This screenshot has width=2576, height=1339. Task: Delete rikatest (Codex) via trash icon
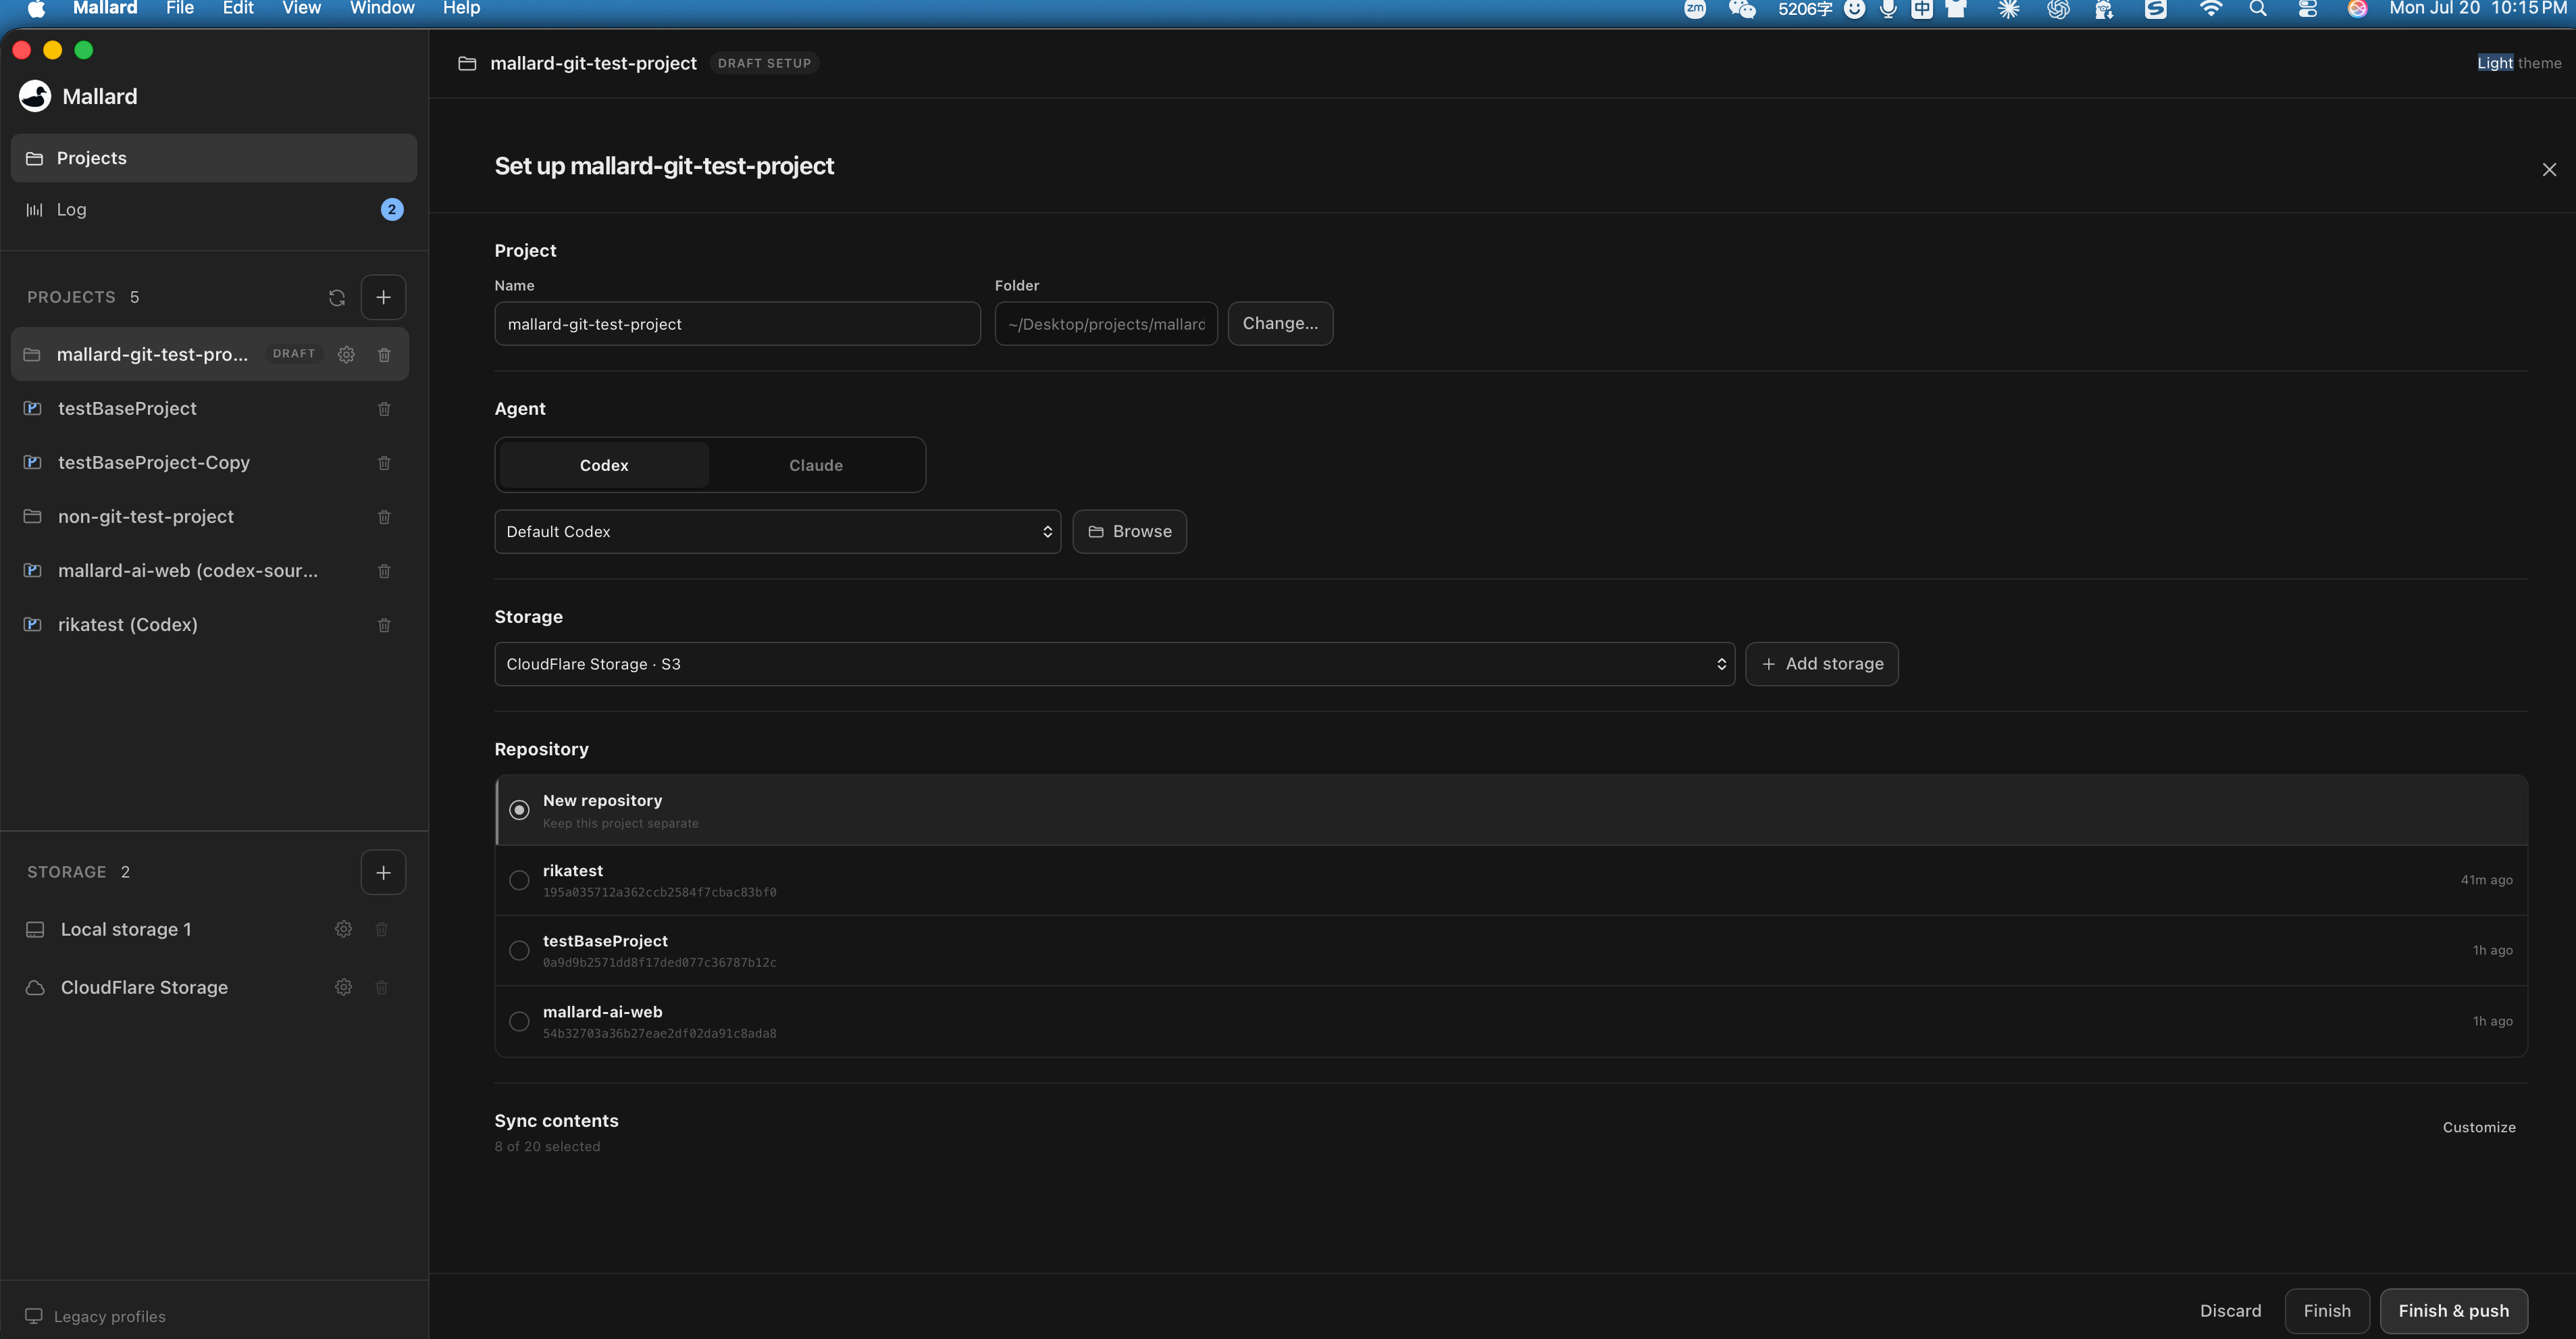point(384,624)
